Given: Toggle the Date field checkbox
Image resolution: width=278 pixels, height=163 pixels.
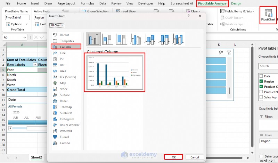Looking at the screenshot, I should 261,76.
